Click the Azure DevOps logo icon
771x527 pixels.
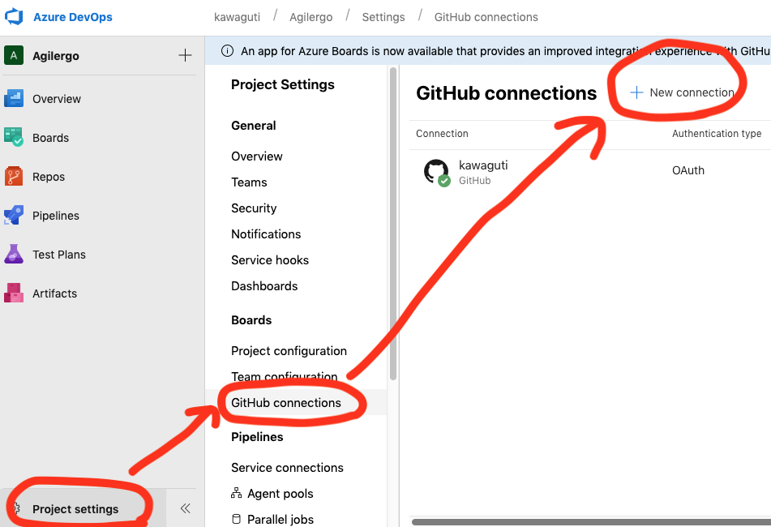point(14,17)
